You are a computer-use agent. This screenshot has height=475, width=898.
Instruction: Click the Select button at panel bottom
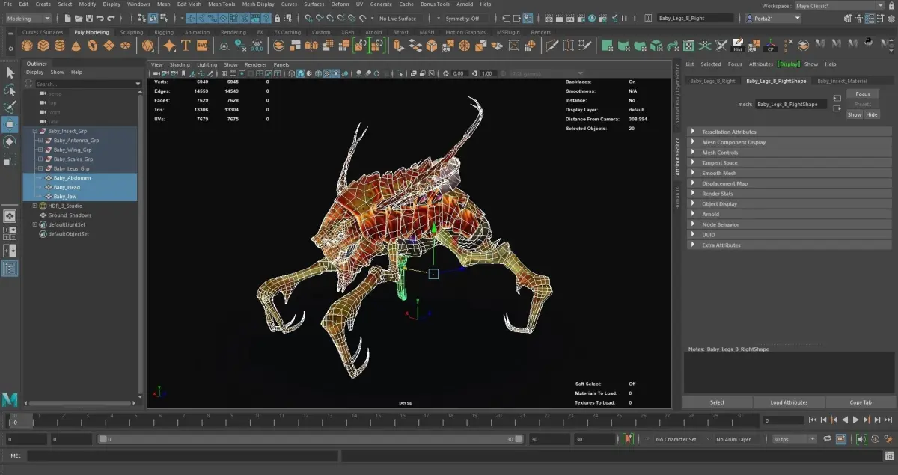tap(717, 402)
